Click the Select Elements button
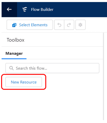Viewport: 107px width, 123px height. click(x=30, y=25)
